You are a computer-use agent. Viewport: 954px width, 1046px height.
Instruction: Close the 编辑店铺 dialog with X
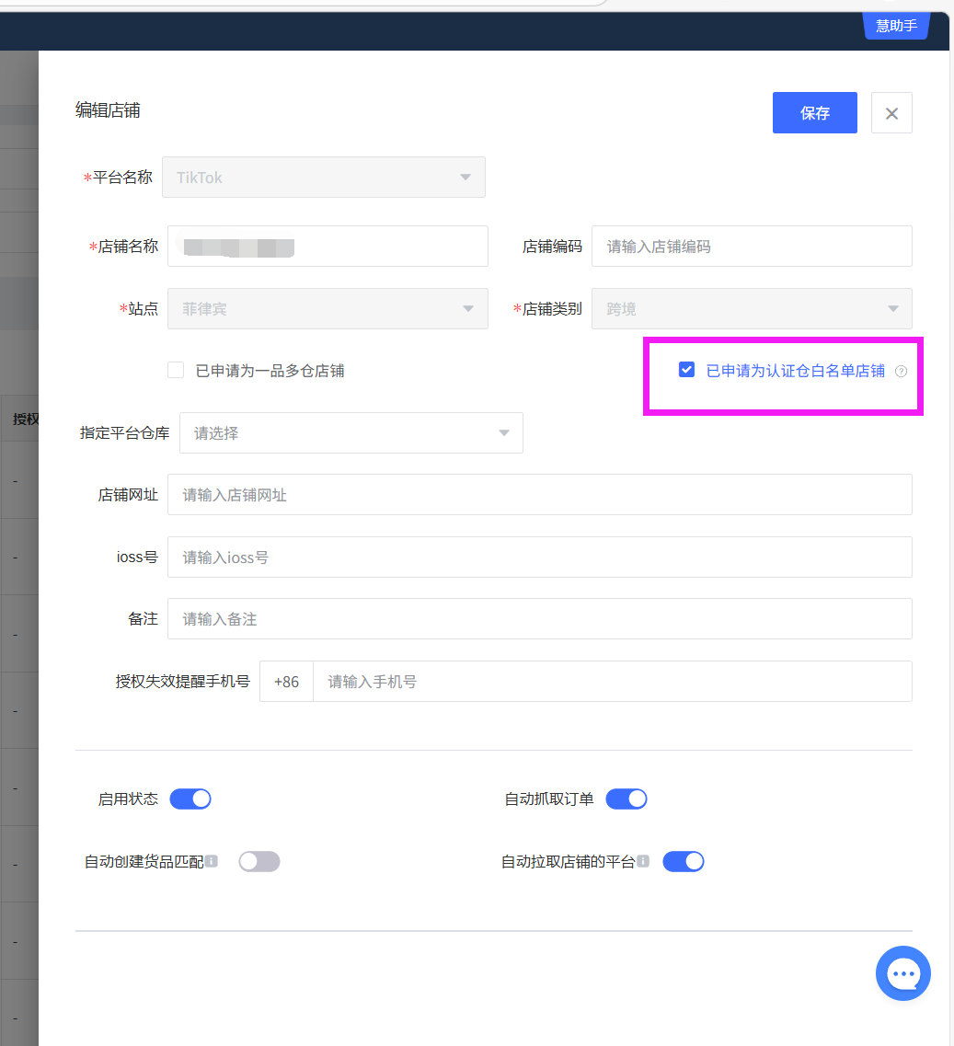coord(891,113)
